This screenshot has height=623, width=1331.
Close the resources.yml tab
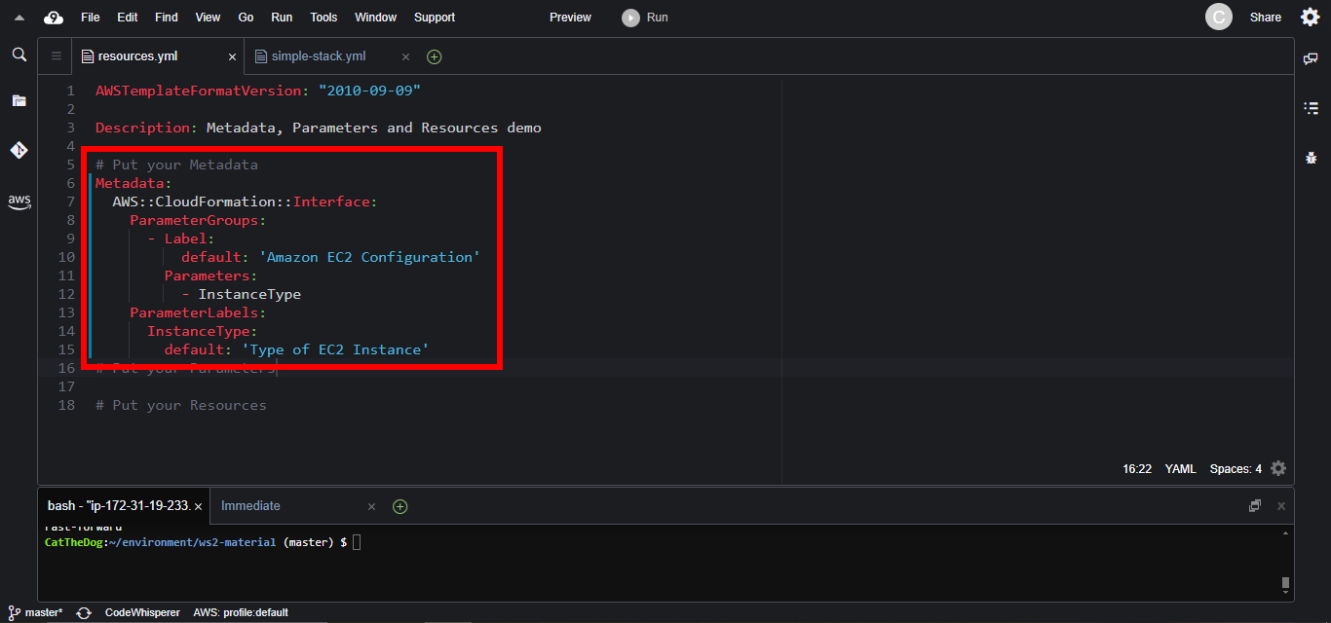[x=232, y=57]
